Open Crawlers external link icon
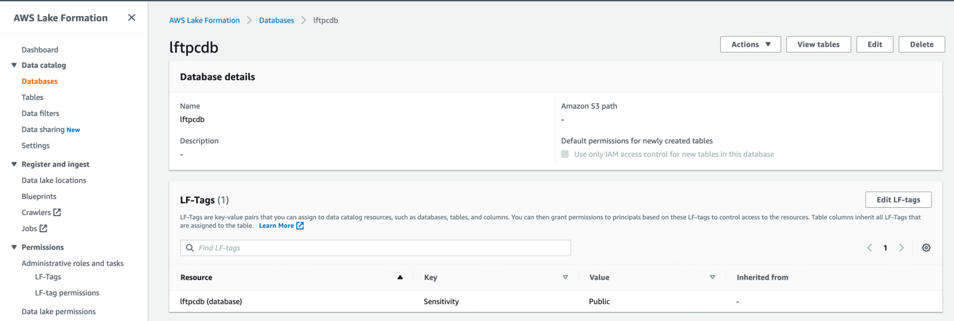 pos(57,212)
